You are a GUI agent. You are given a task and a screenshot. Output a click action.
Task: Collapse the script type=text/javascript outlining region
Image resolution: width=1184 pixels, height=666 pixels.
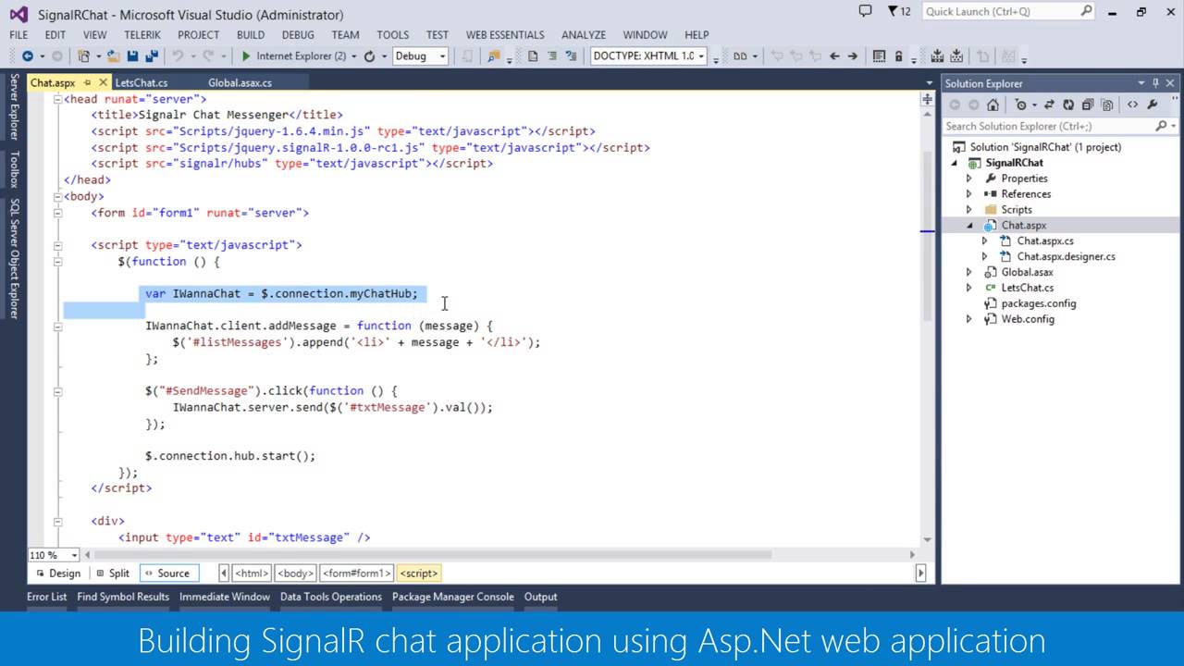point(57,245)
